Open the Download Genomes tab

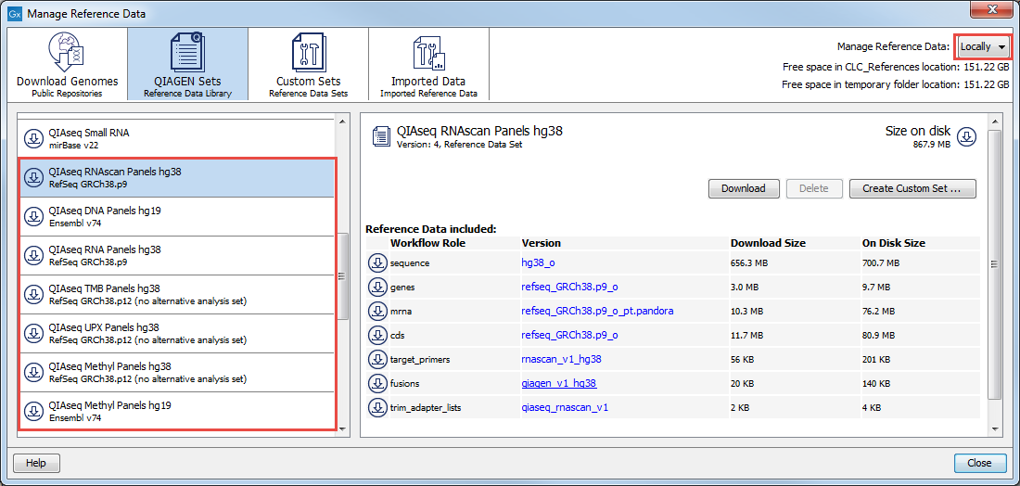[67, 64]
